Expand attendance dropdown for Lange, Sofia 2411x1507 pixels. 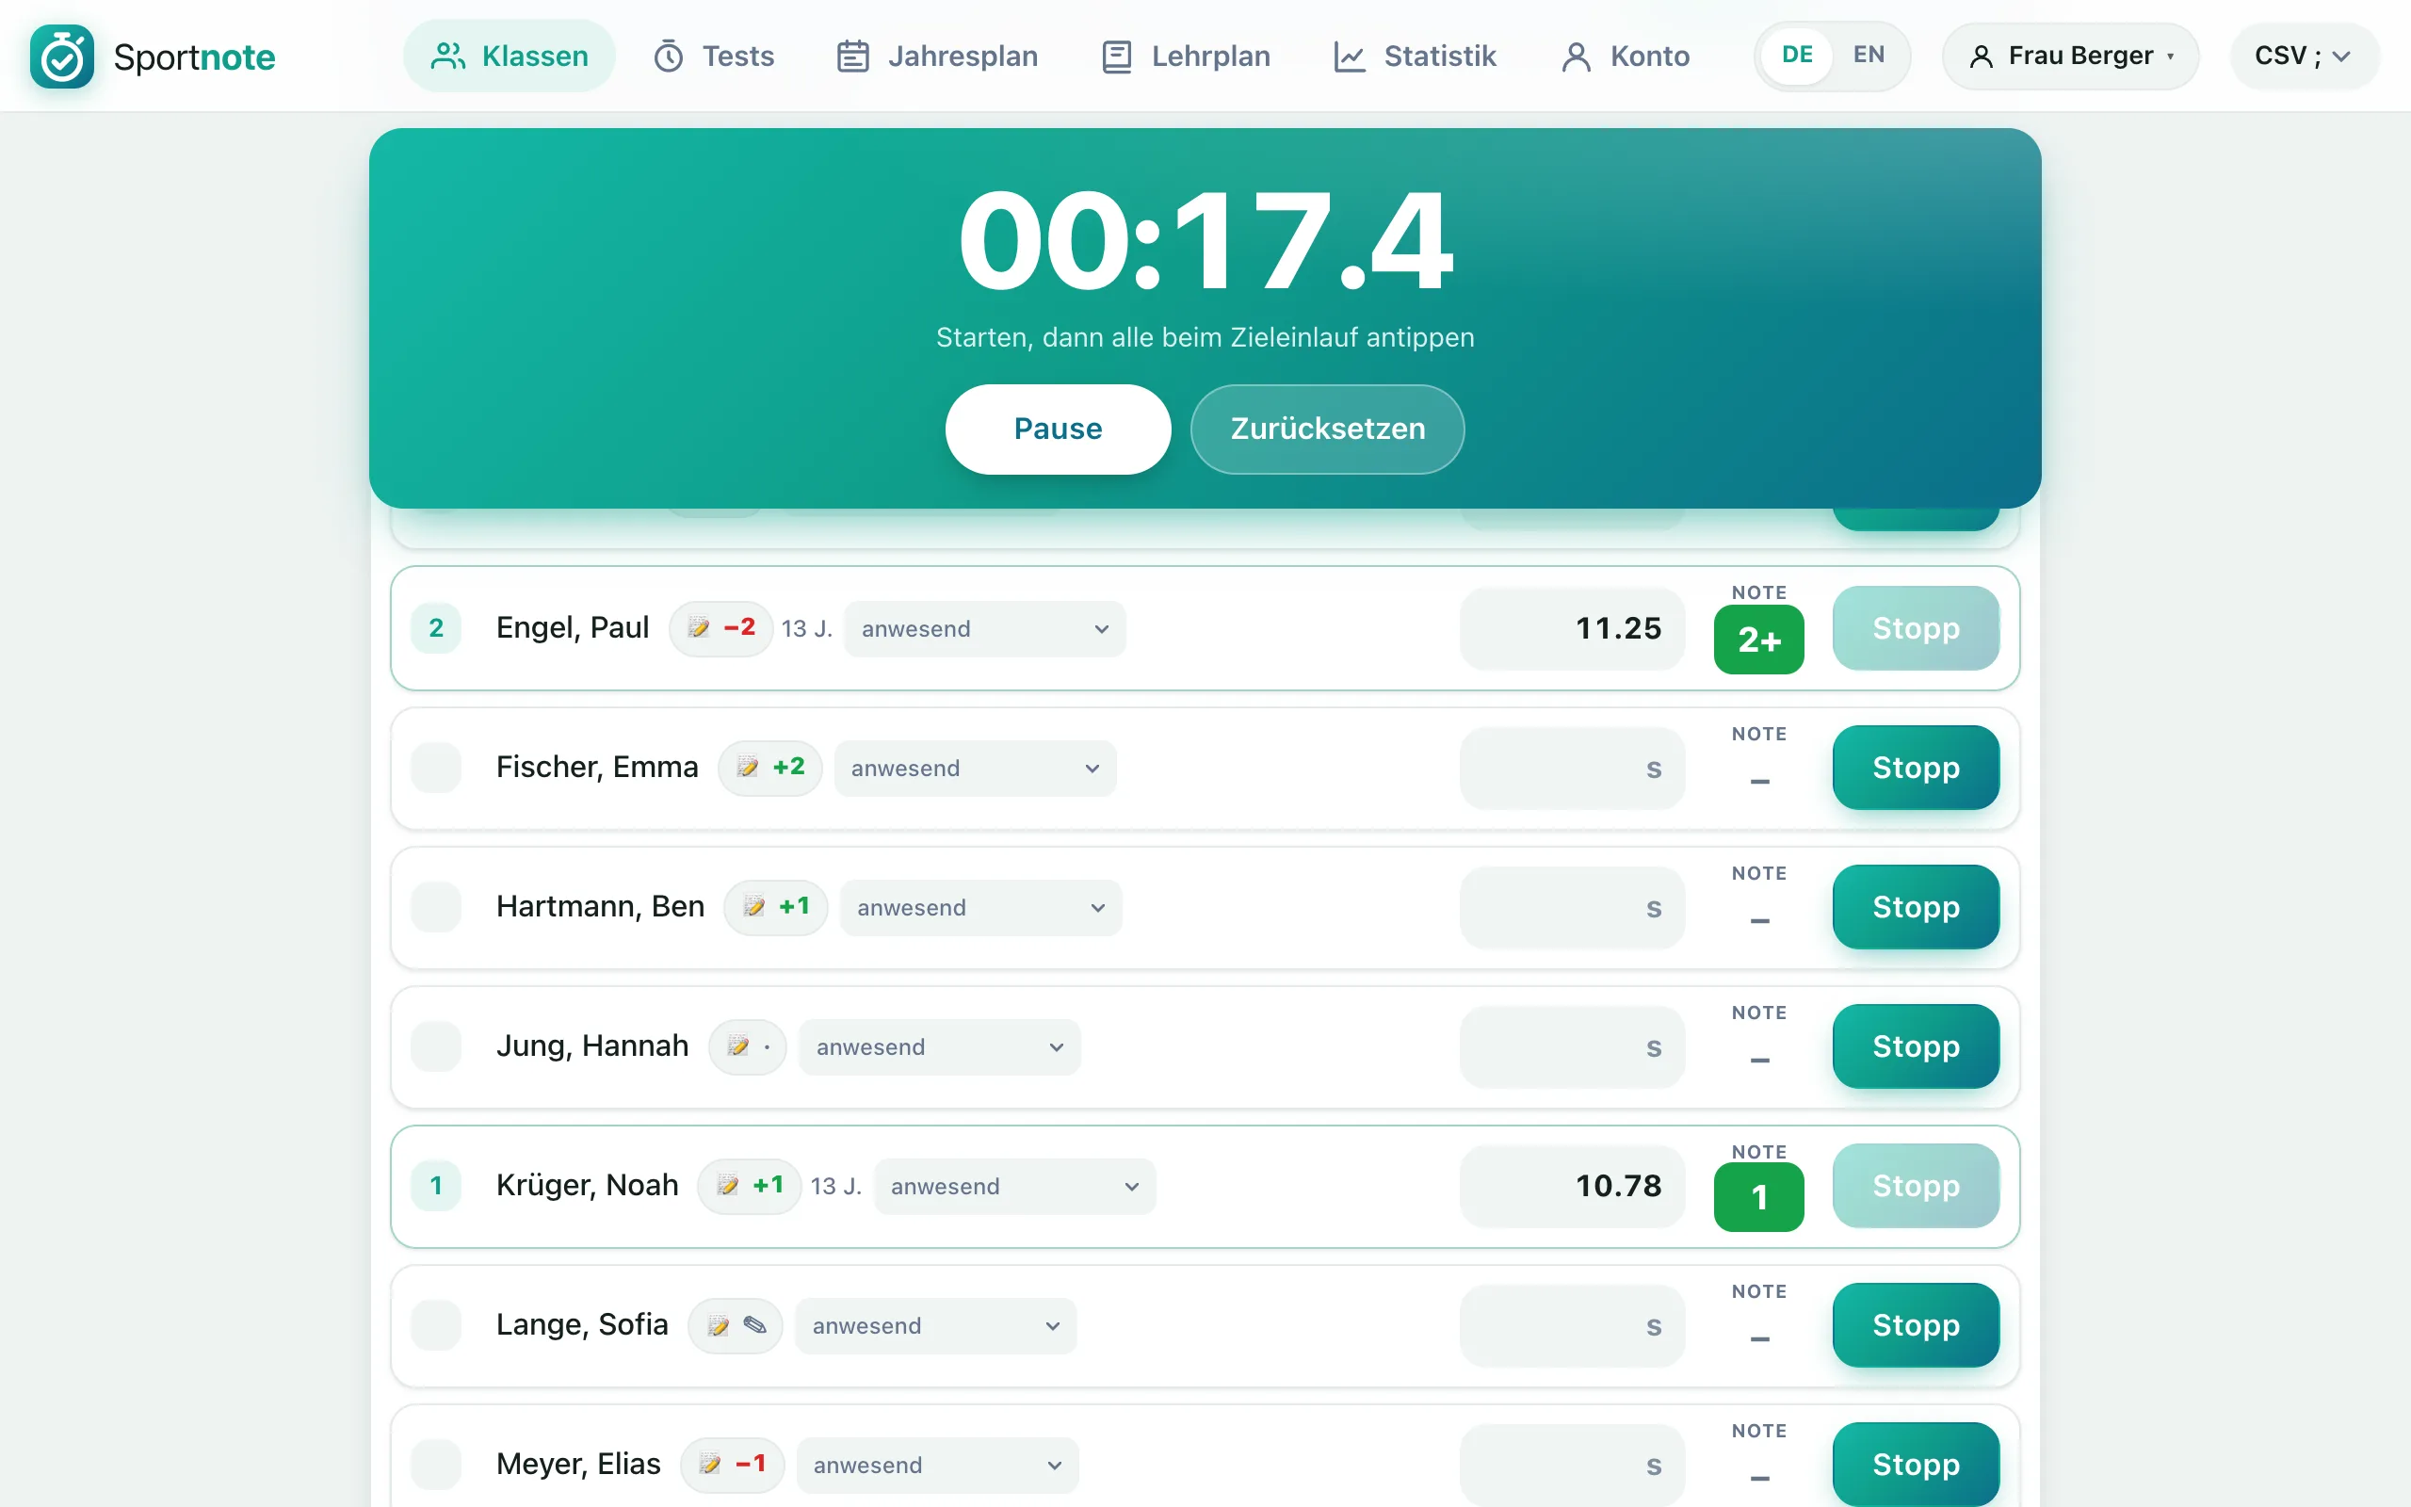(x=935, y=1326)
